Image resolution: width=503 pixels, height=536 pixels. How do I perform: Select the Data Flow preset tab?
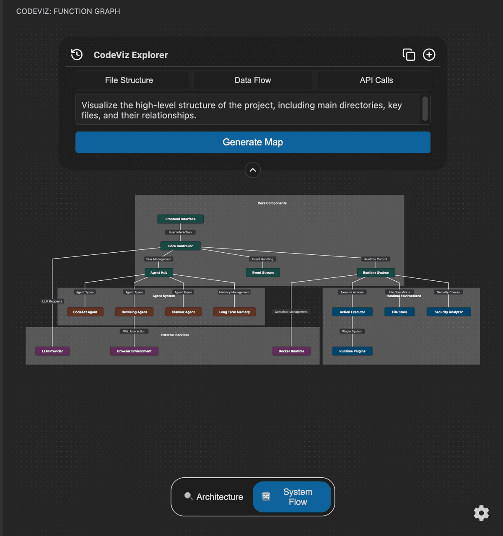pyautogui.click(x=253, y=80)
